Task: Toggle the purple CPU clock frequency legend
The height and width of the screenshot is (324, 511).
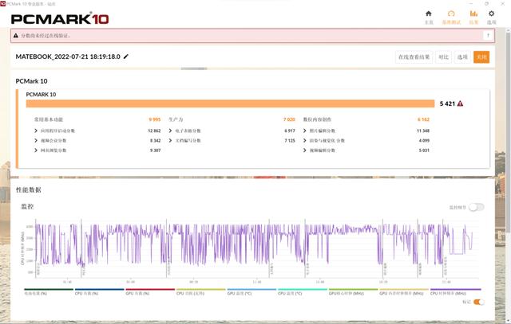Action: [456, 291]
